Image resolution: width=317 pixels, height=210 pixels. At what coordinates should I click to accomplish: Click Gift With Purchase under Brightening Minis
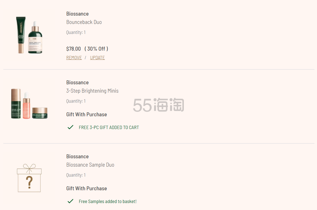(x=86, y=114)
